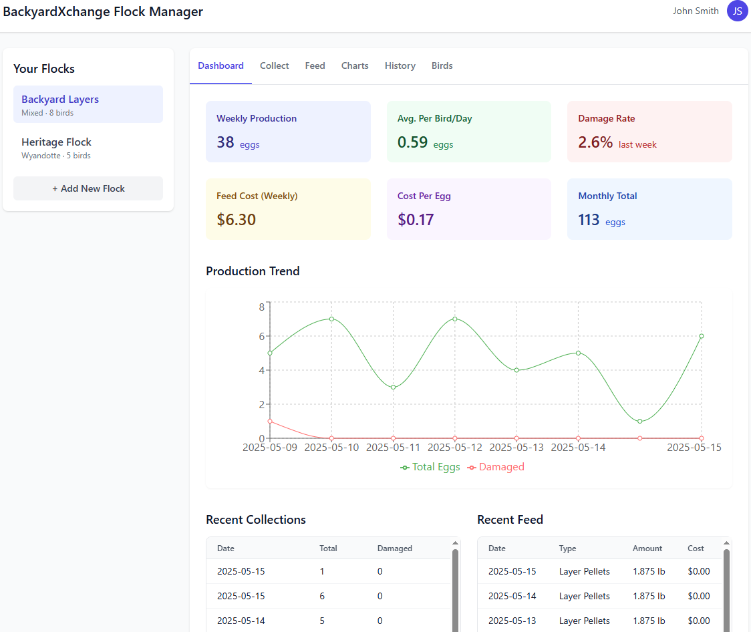This screenshot has height=632, width=751.
Task: Click the Damage Rate card
Action: pyautogui.click(x=649, y=132)
